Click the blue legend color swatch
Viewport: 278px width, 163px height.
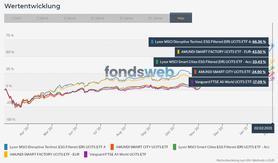(5, 147)
